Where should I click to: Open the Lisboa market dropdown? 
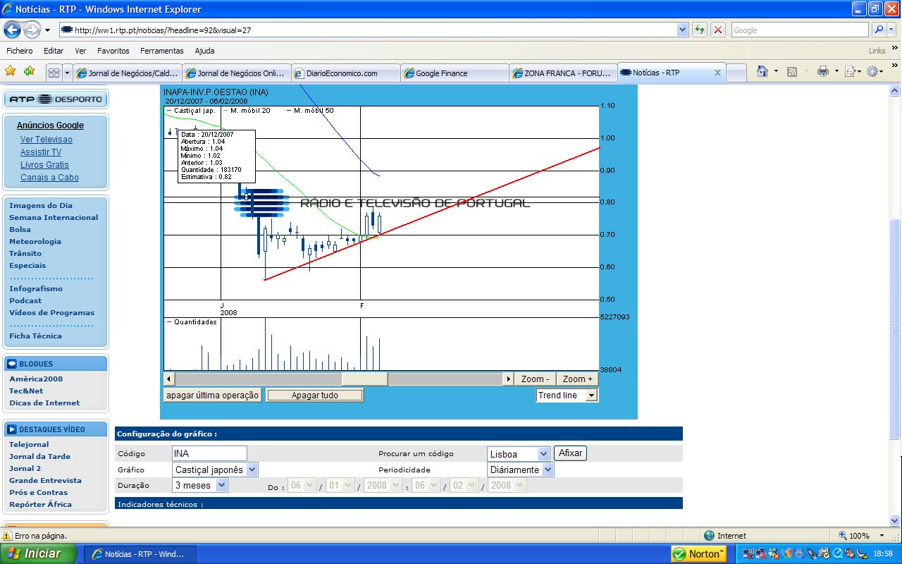543,454
